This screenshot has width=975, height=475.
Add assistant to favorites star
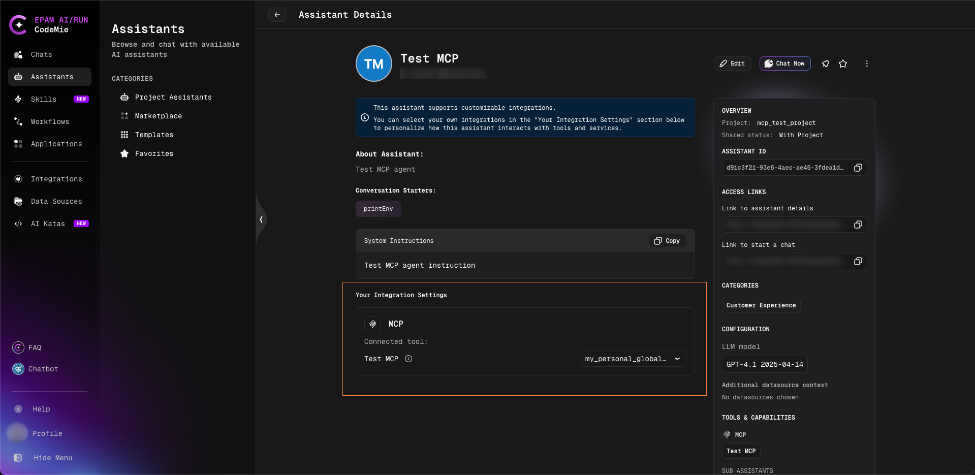[x=843, y=64]
